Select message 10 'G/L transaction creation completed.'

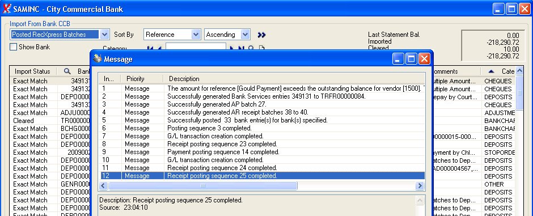pos(262,160)
